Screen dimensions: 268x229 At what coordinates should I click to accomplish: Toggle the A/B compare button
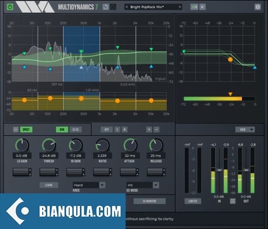point(194,7)
